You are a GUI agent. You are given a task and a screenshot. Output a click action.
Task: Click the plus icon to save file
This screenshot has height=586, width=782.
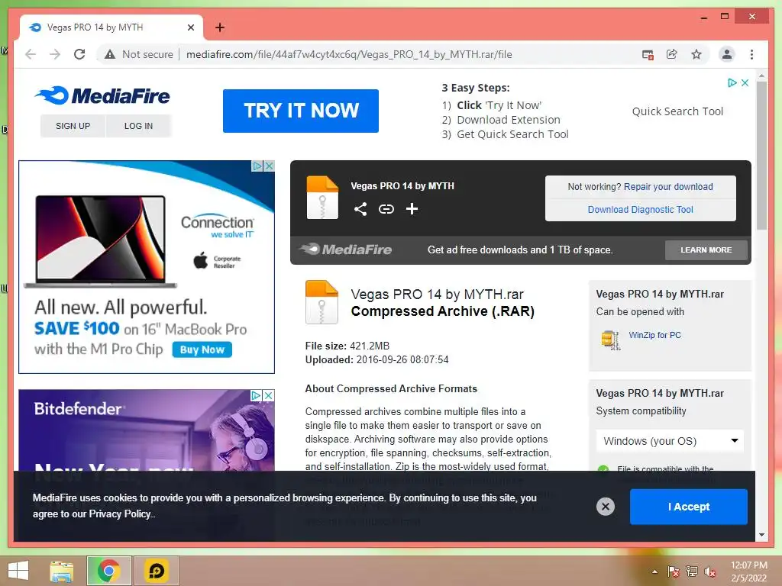pyautogui.click(x=412, y=209)
